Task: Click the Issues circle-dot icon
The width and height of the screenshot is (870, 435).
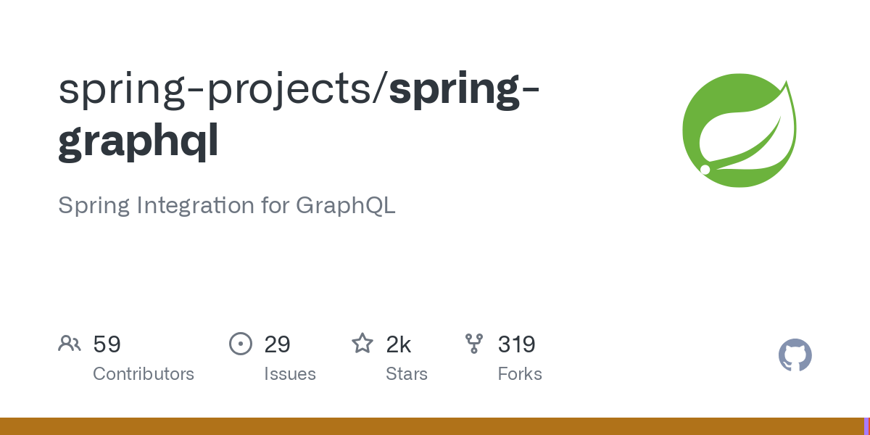Action: click(241, 344)
